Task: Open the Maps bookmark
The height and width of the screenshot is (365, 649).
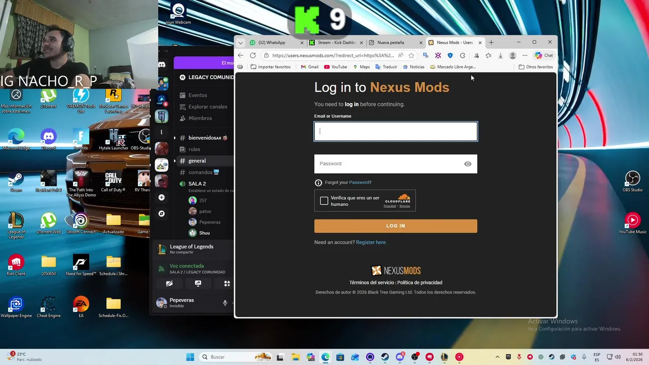Action: tap(361, 67)
